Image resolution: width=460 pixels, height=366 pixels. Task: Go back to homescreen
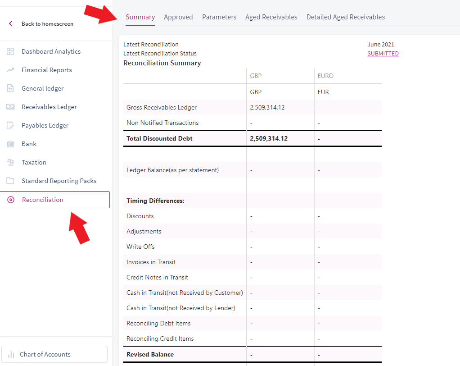(x=48, y=24)
